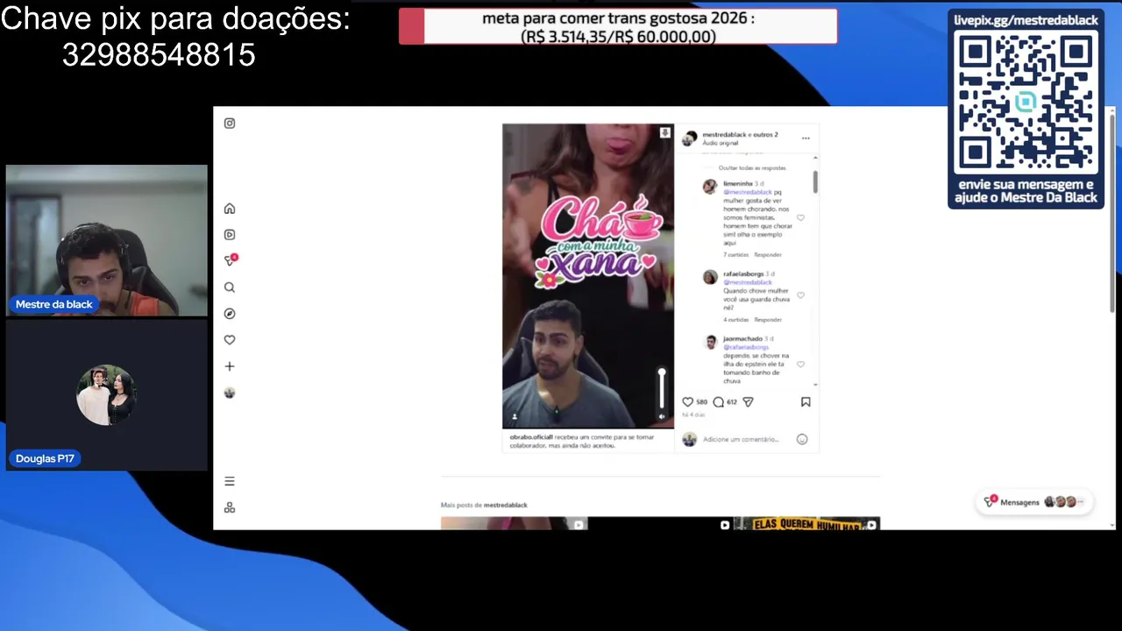Open emoji picker in comment box
Screen dimensions: 1122x631
tap(802, 439)
